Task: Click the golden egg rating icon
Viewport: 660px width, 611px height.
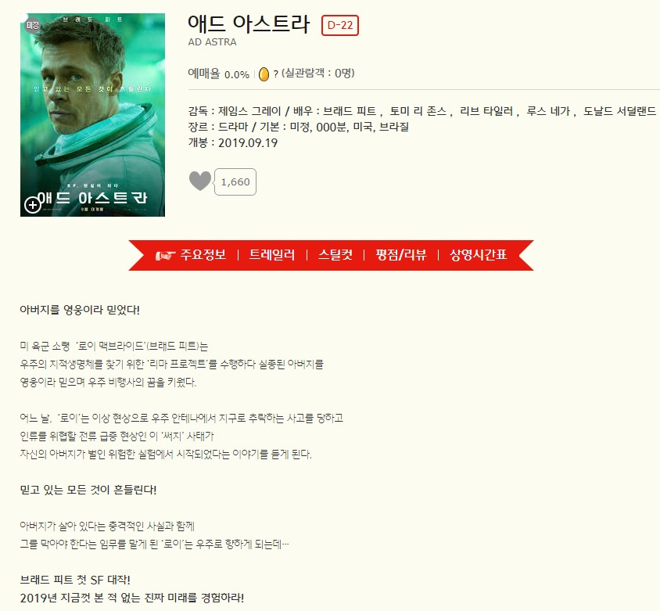Action: pyautogui.click(x=264, y=74)
